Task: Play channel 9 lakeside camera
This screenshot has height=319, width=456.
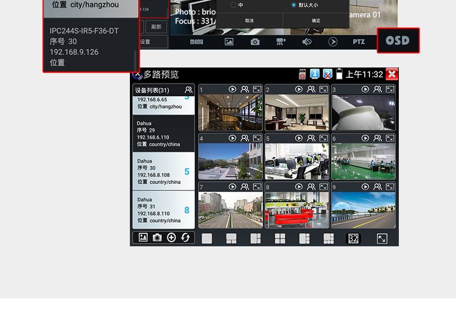Action: (x=365, y=186)
